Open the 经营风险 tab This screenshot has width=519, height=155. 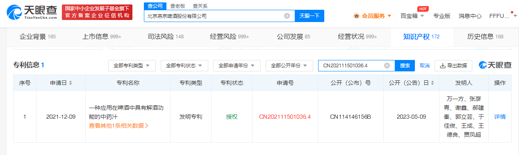pos(230,37)
